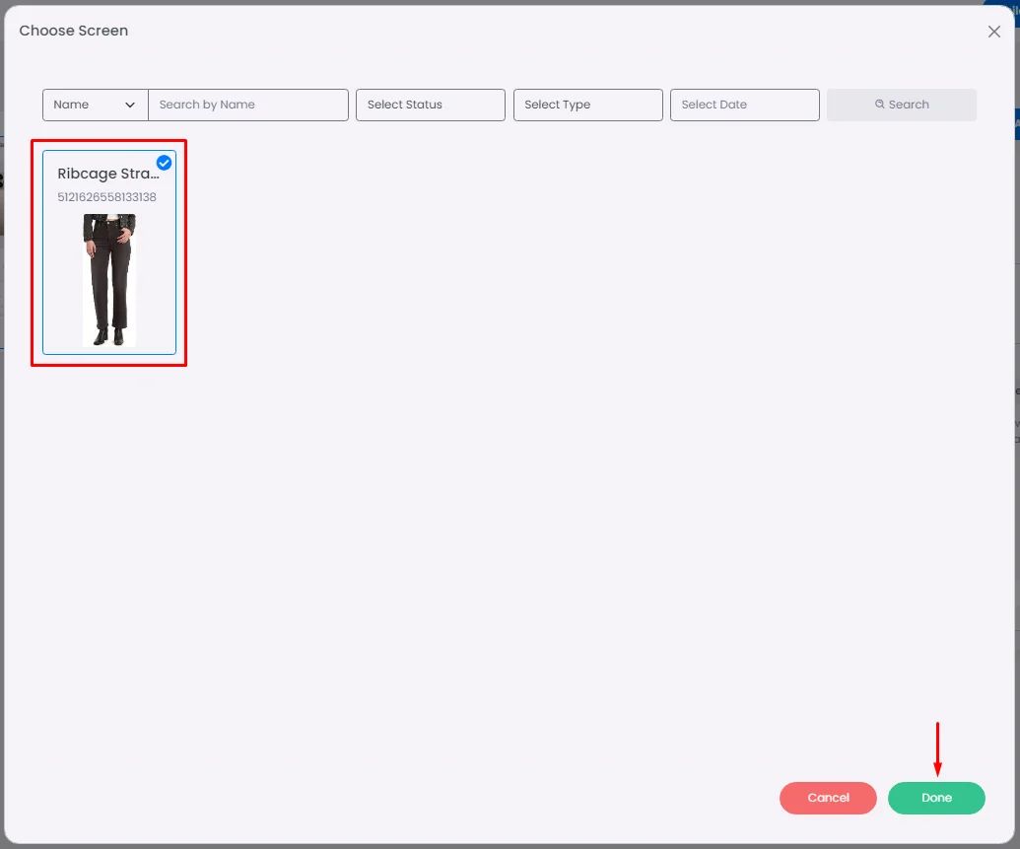The width and height of the screenshot is (1020, 849).
Task: Click the black jeans product thumbnail
Action: (109, 280)
